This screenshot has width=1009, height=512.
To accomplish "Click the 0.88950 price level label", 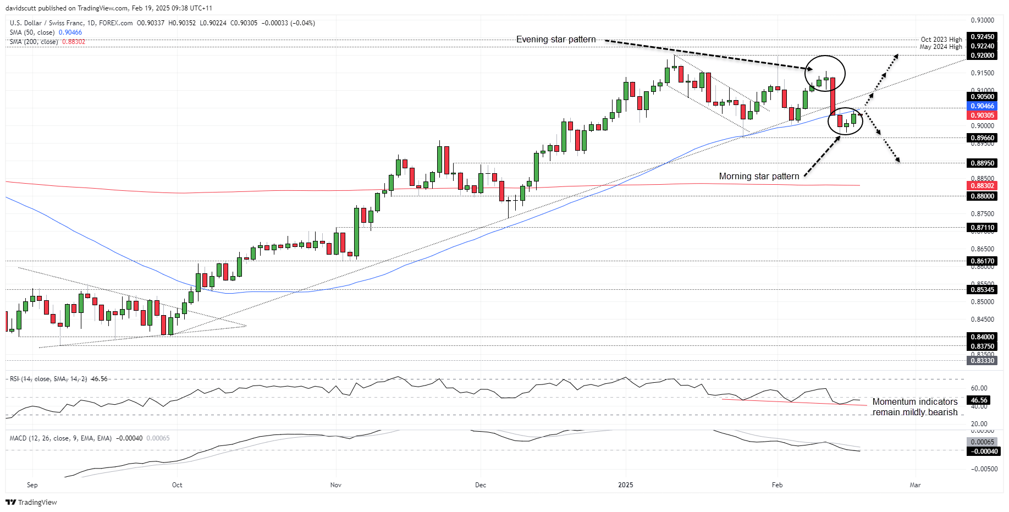I will click(982, 163).
